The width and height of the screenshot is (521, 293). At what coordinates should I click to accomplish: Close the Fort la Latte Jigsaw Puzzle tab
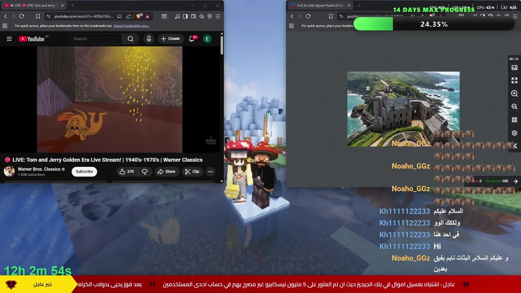click(349, 5)
